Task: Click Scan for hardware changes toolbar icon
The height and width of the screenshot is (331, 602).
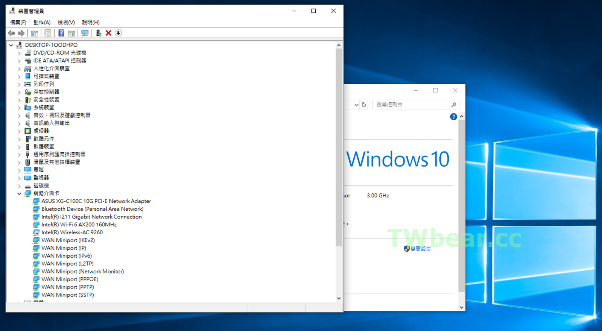Action: (85, 33)
